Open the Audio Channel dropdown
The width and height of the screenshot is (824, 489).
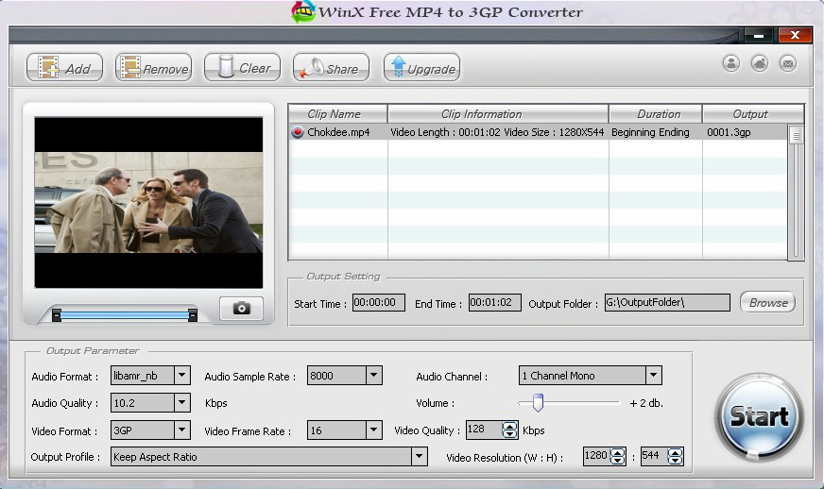pyautogui.click(x=653, y=376)
